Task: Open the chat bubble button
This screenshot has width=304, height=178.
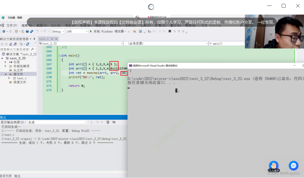Action: [x=293, y=166]
